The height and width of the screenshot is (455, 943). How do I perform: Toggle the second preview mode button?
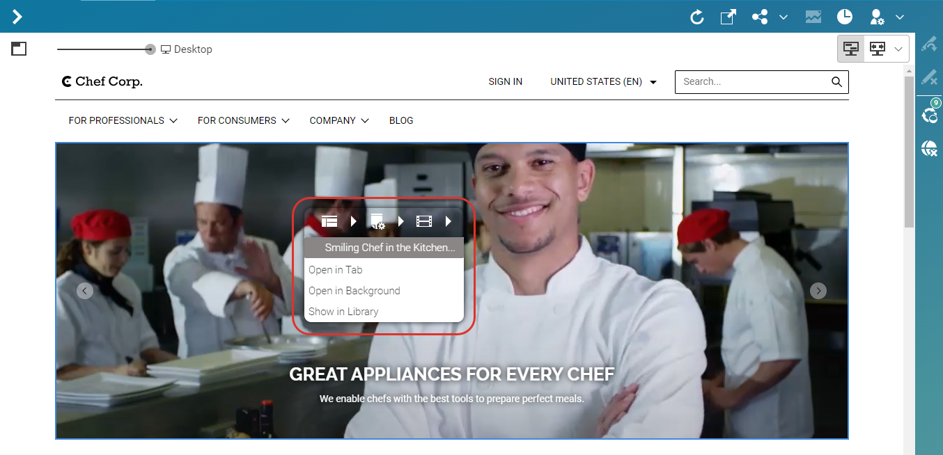877,49
